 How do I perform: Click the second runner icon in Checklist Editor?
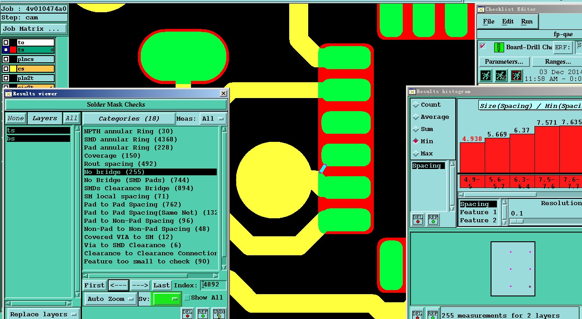[x=501, y=75]
